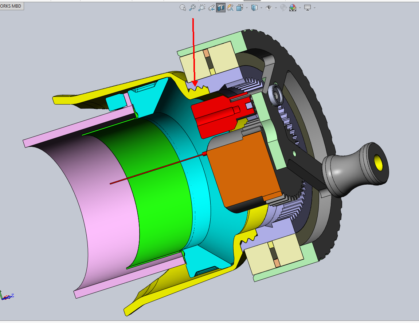The image size is (419, 323).
Task: Click the coordinate triad Z axis
Action: point(12,295)
